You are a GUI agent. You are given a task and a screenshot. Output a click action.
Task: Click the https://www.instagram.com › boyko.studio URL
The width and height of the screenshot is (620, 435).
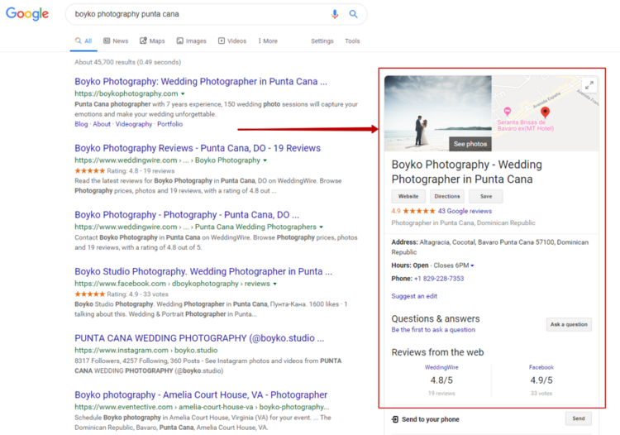(x=145, y=351)
